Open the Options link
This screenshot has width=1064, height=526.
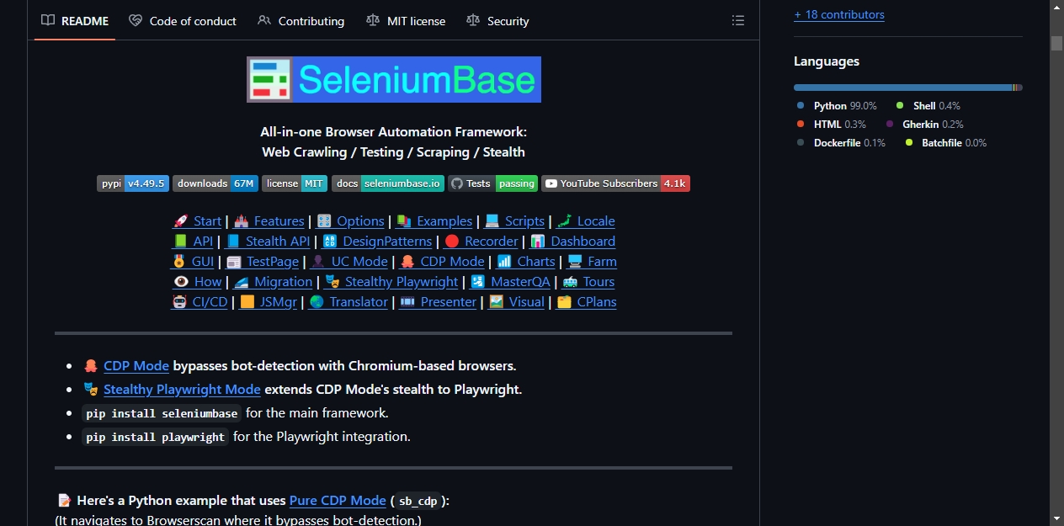tap(350, 221)
